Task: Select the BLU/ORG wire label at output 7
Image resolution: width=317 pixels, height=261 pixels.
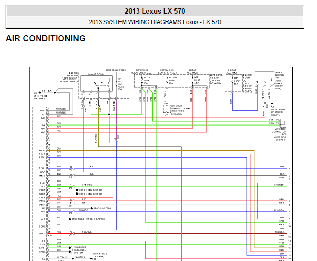Action: [279, 210]
